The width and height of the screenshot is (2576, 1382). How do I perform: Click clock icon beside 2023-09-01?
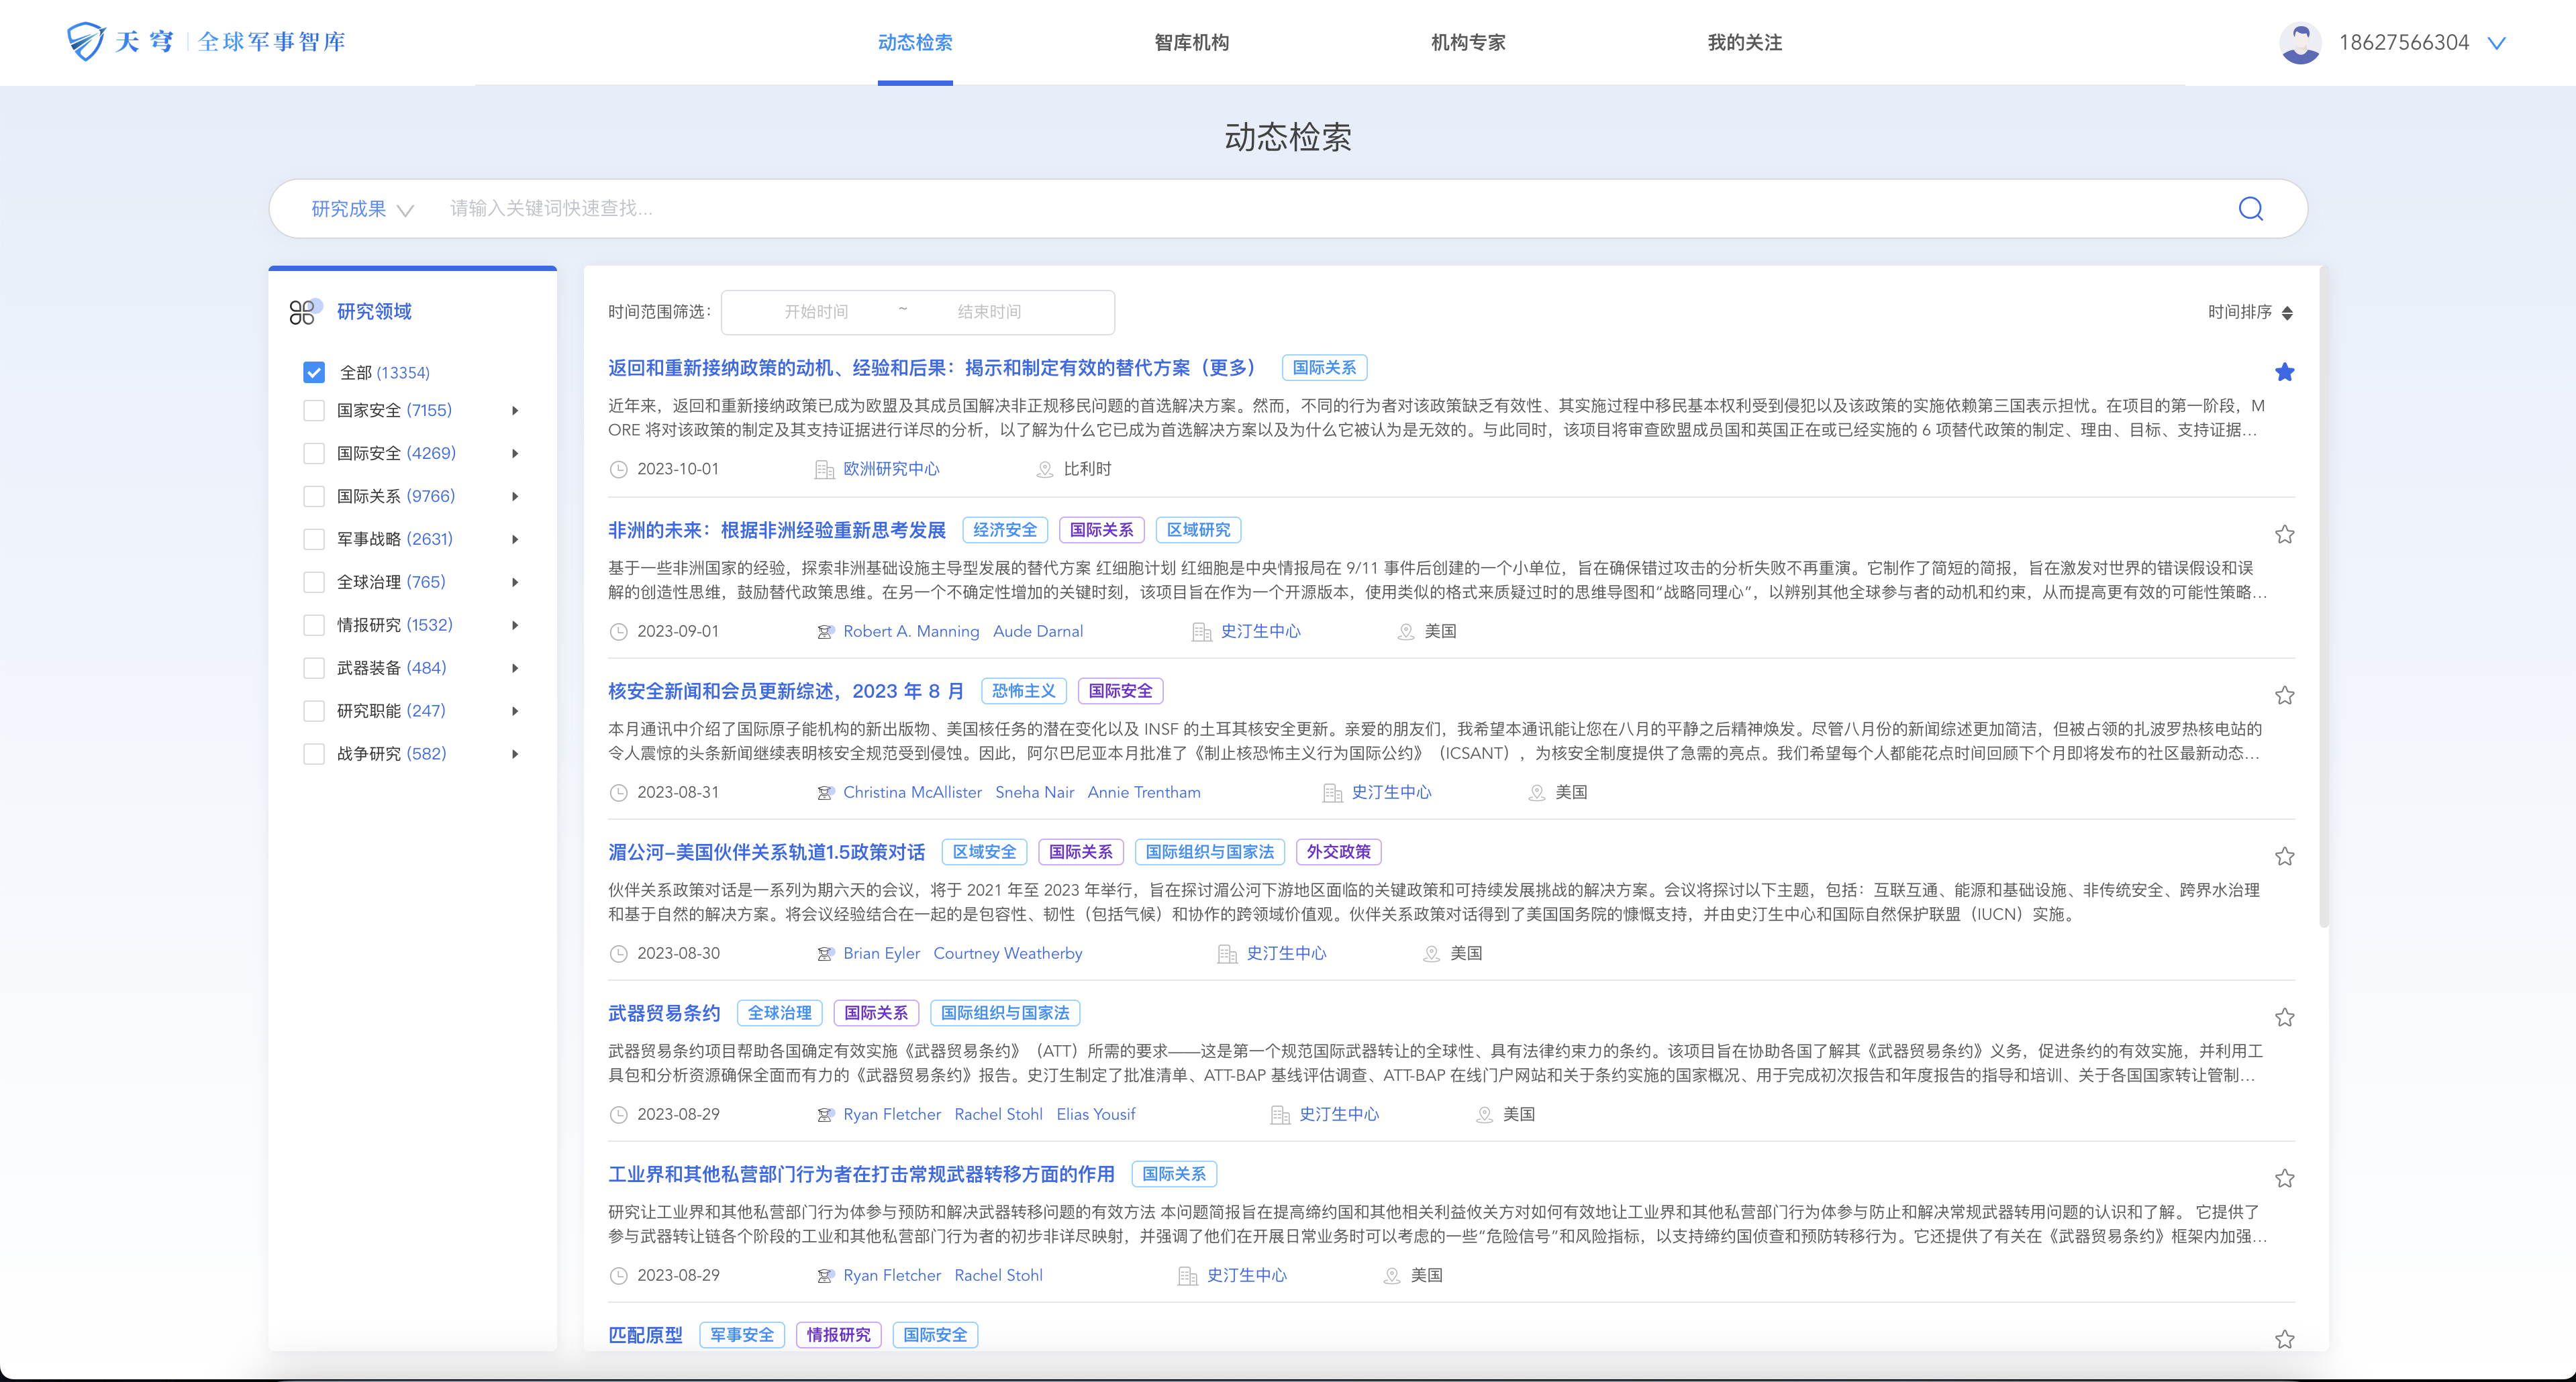coord(619,631)
